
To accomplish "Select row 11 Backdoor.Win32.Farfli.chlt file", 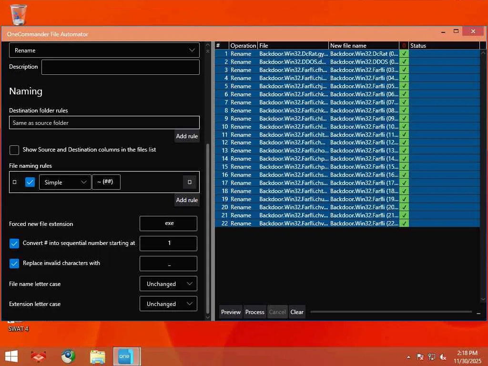I will tap(294, 134).
